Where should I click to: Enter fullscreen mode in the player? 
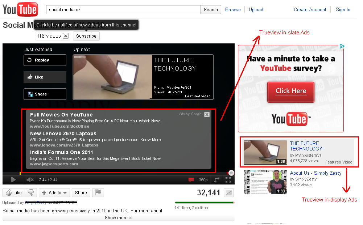[x=228, y=180]
